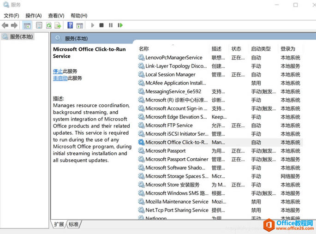Sort by the 状态 column header

tap(236, 49)
